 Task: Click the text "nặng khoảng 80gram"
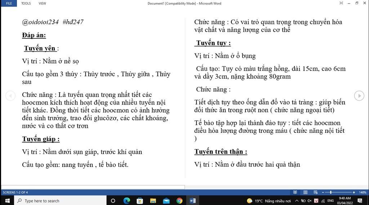tap(261, 76)
